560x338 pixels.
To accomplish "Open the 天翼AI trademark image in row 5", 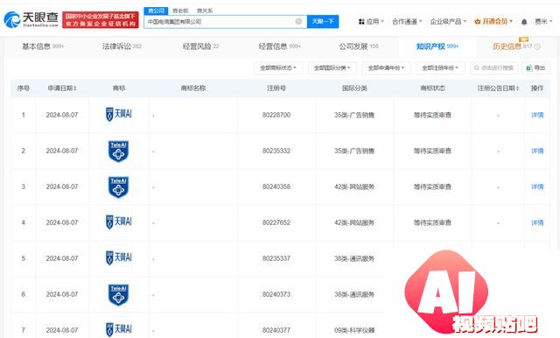I will tap(119, 257).
